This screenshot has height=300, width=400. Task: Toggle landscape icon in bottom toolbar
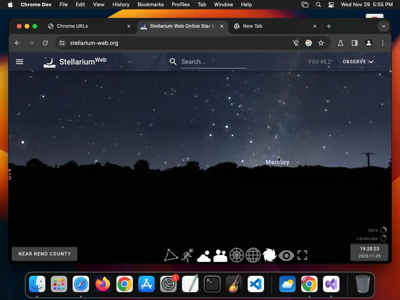point(220,256)
